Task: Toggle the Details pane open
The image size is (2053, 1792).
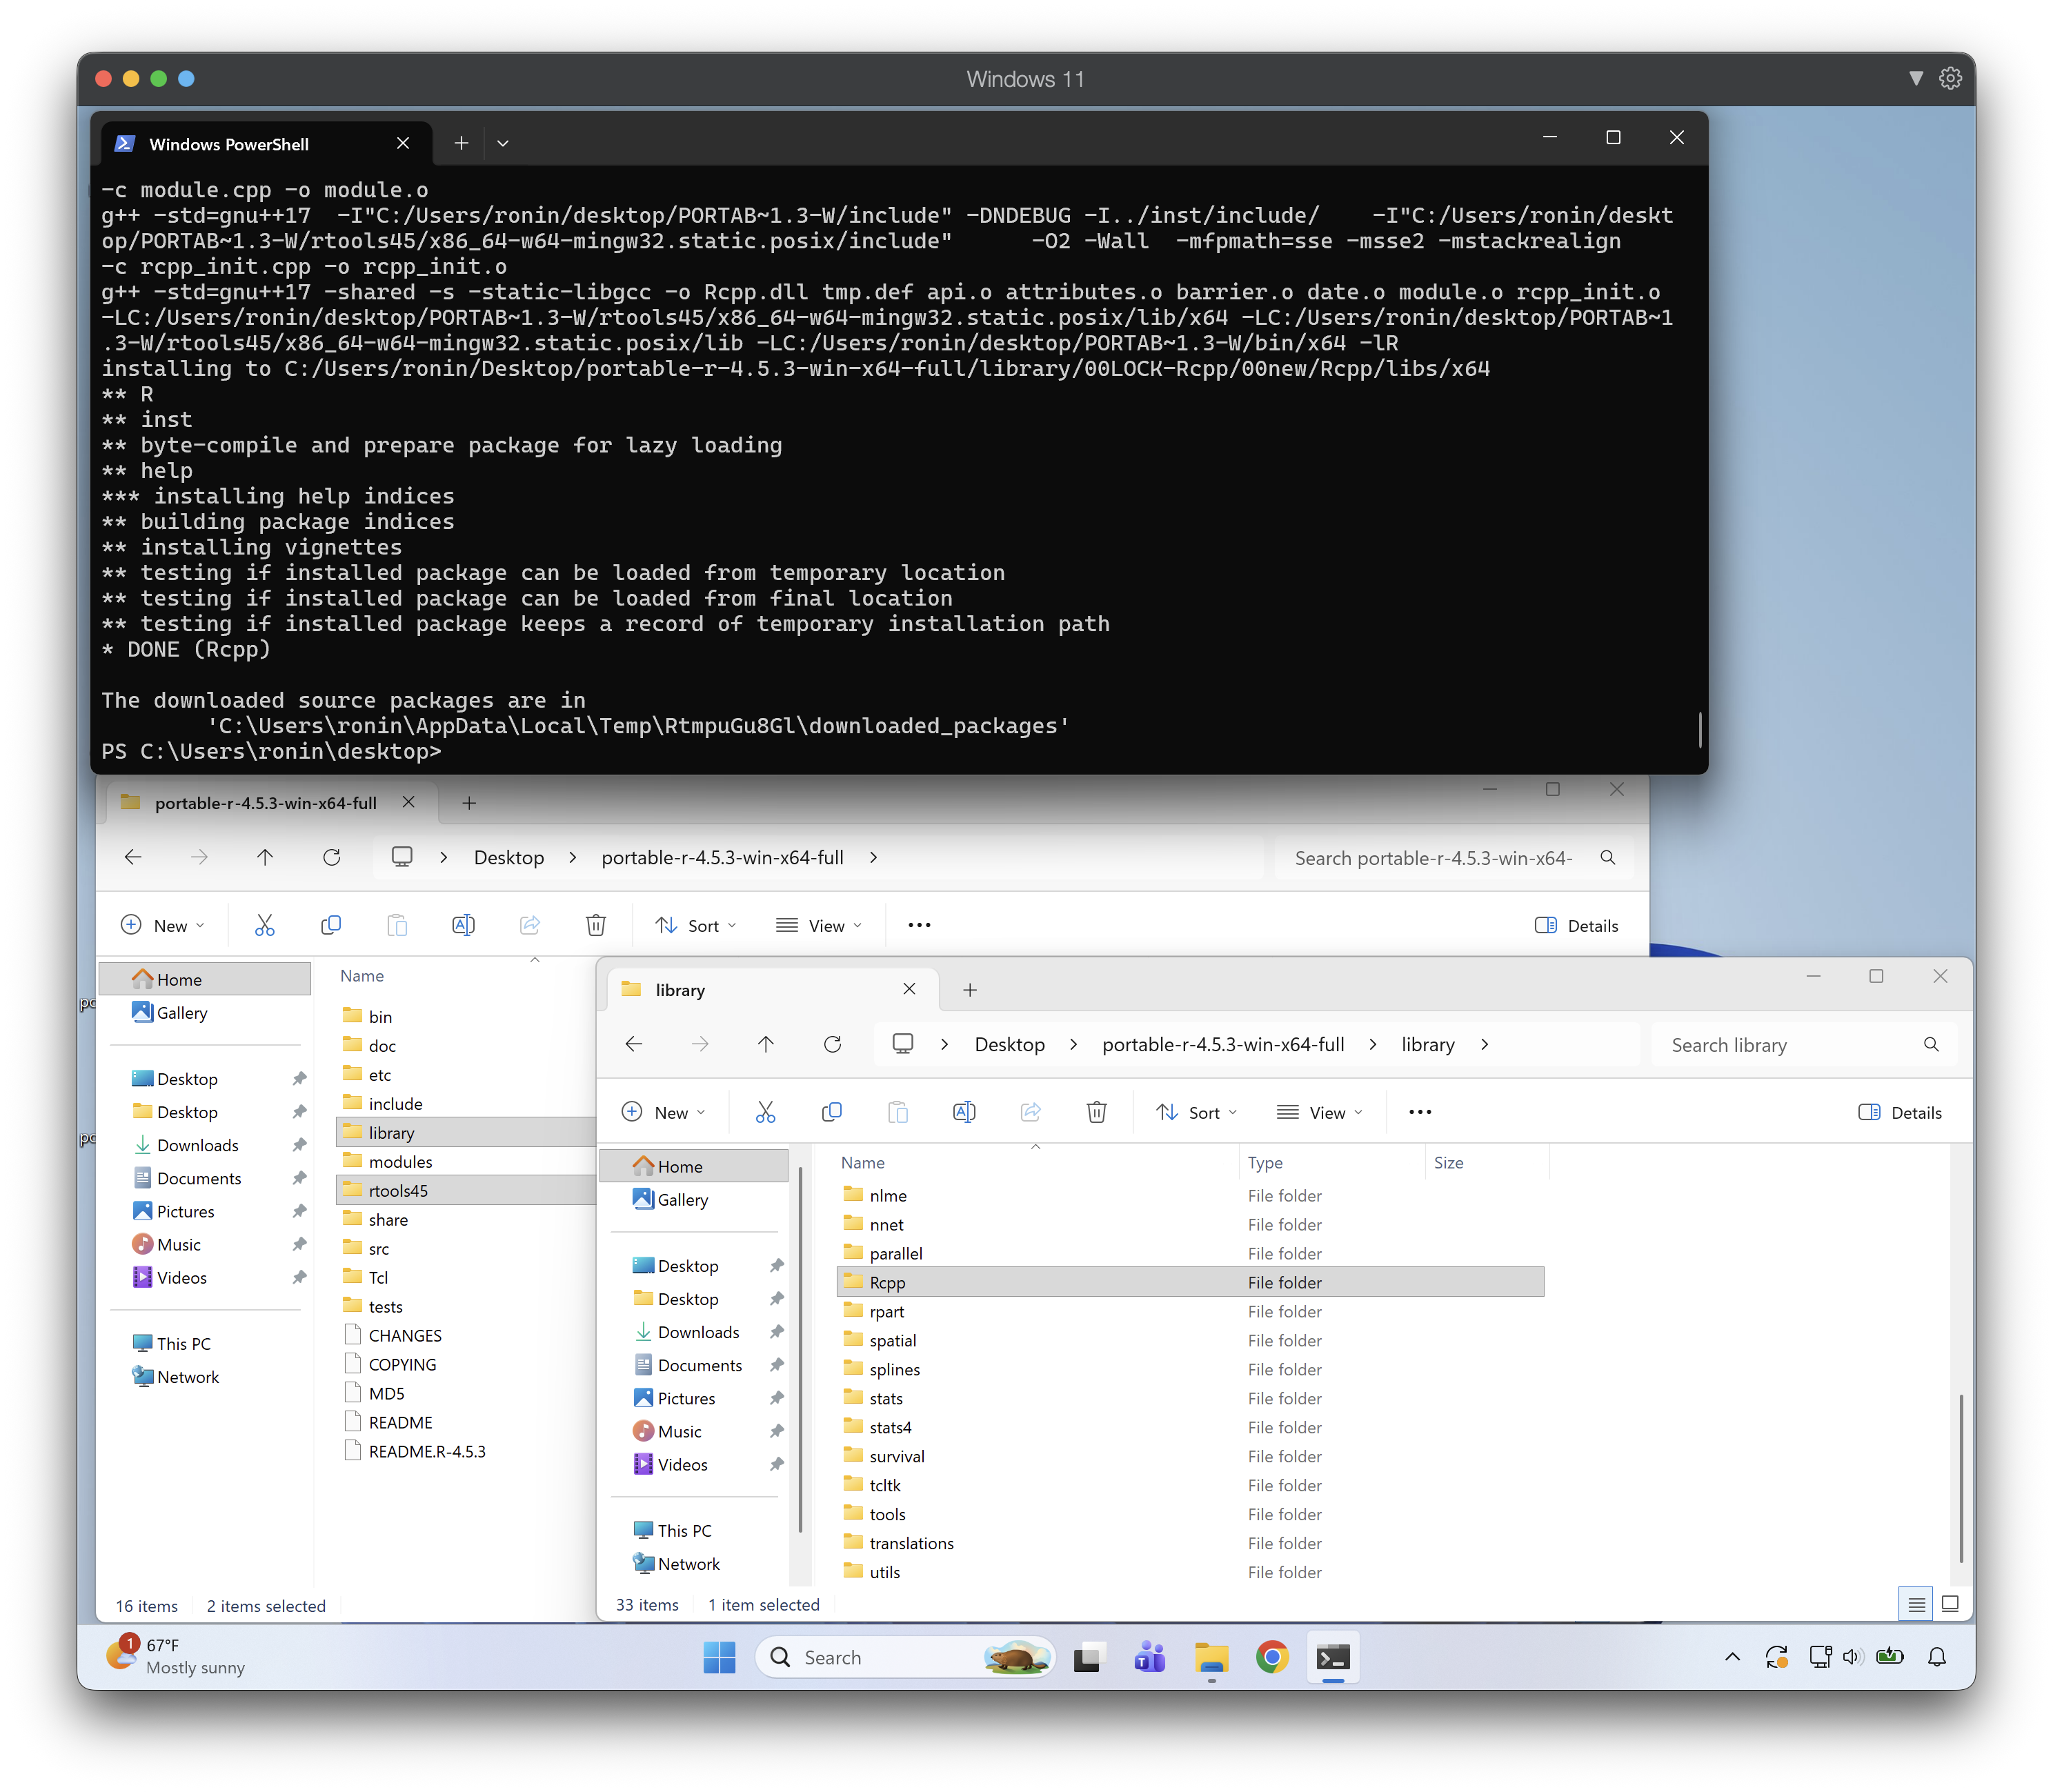Action: pyautogui.click(x=1899, y=1111)
